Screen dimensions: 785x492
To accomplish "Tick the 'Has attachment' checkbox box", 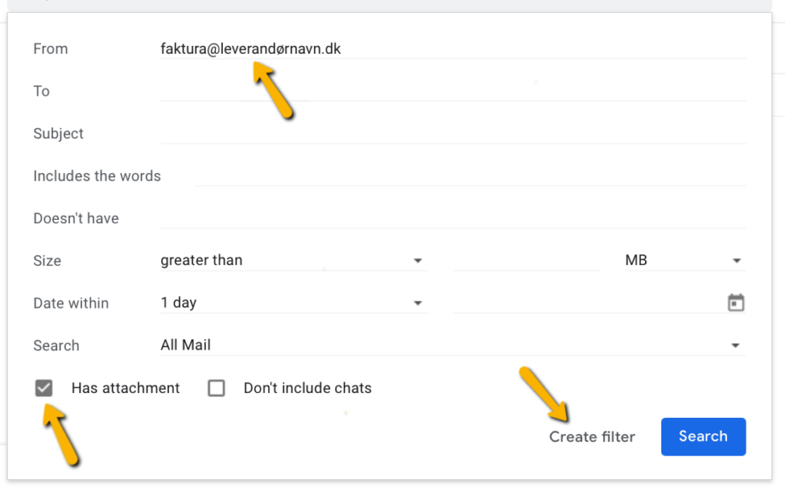I will 44,388.
